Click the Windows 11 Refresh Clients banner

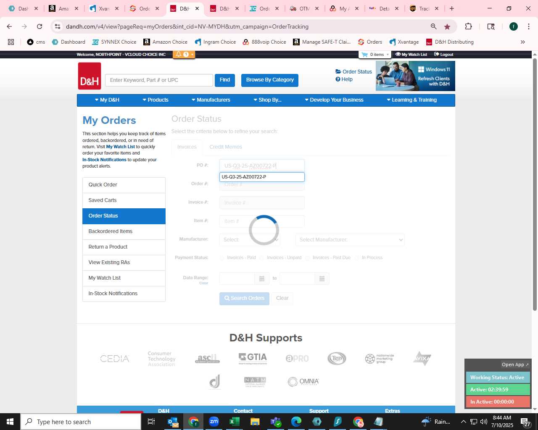coord(415,76)
